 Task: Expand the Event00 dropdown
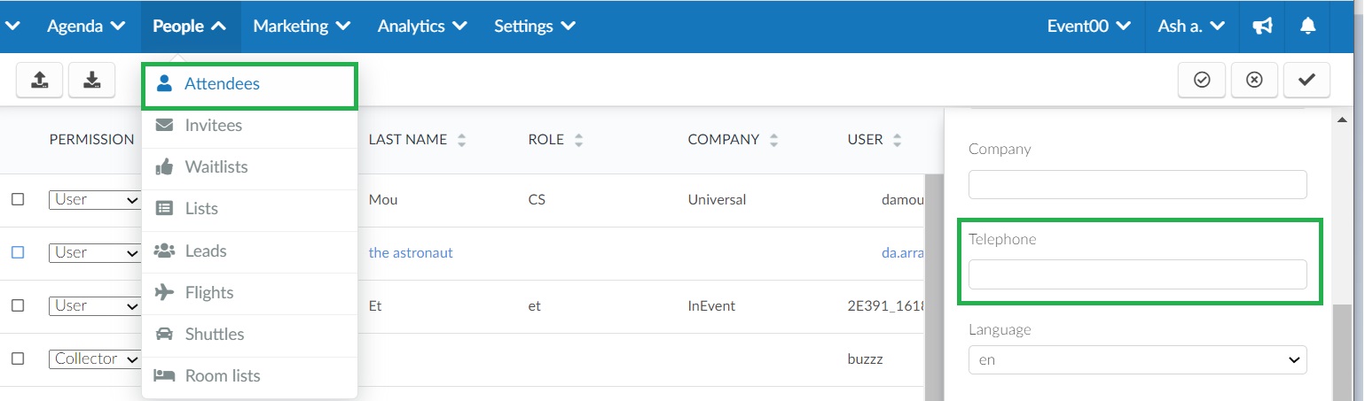(1088, 27)
